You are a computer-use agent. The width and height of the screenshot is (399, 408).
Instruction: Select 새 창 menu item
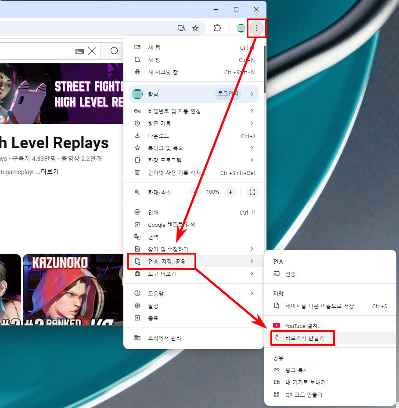click(194, 60)
